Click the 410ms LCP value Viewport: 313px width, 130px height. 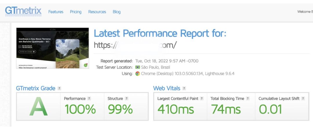coord(176,109)
